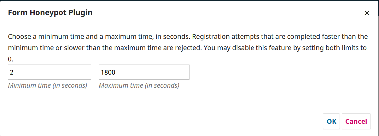Click the phrase "disable this feature" in description
379x136 pixels.
[x=268, y=48]
